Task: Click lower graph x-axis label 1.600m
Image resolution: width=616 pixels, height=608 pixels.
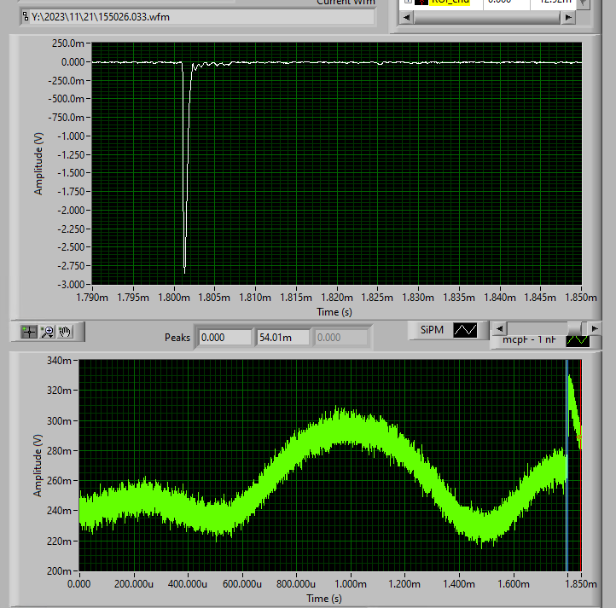Action: pyautogui.click(x=513, y=584)
